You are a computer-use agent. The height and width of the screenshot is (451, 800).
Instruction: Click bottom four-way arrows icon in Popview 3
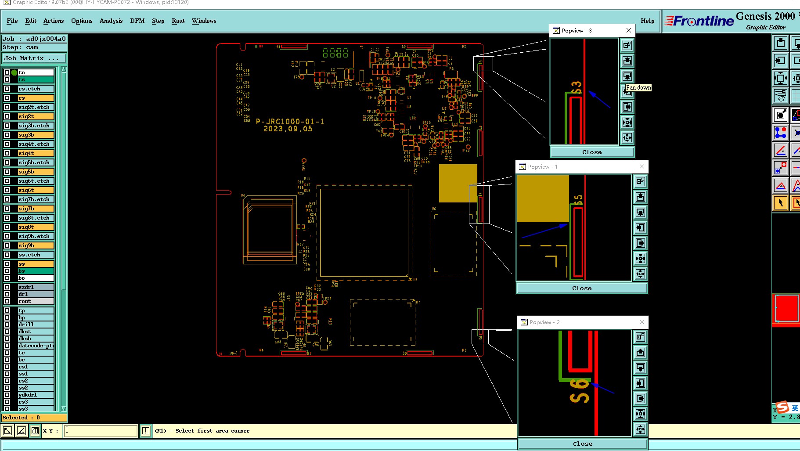627,137
